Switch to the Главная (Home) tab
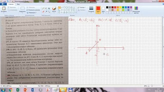164x92 pixels. (x=11, y=4)
